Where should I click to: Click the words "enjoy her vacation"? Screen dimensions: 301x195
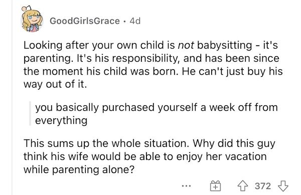(x=221, y=157)
